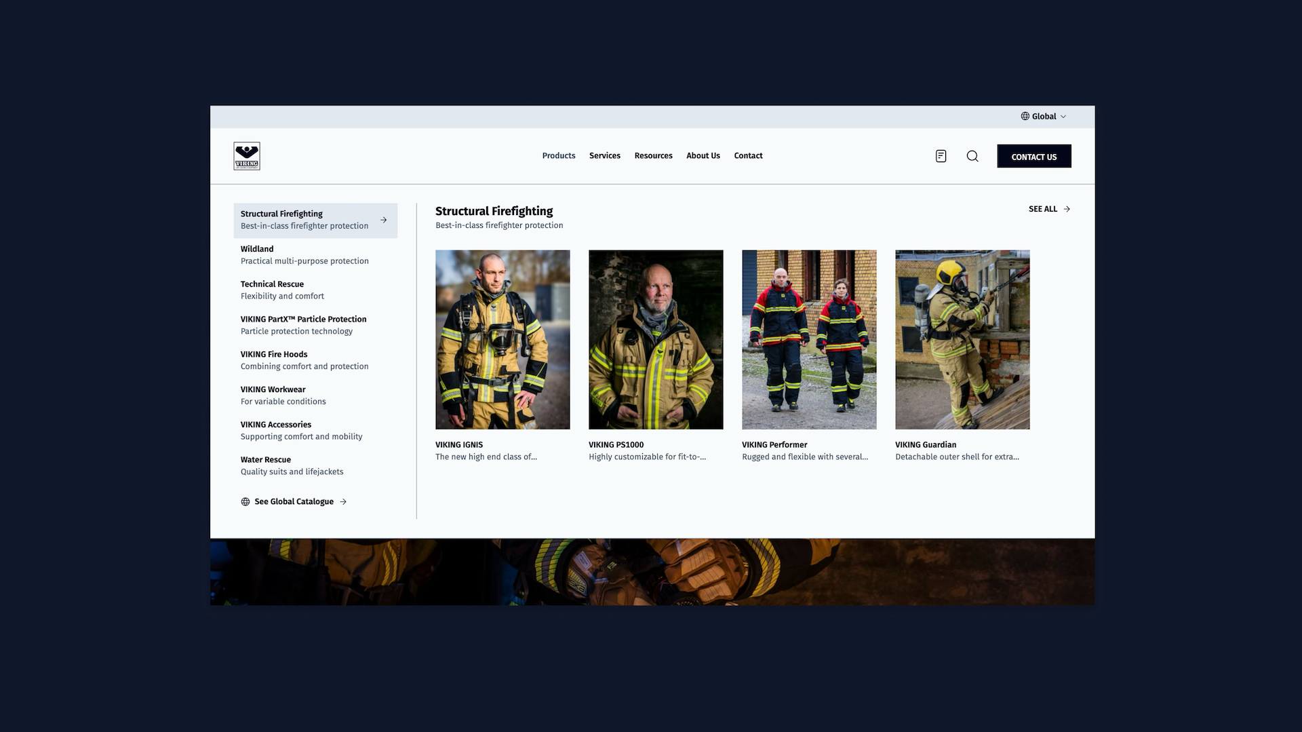Click the VIKING Performer title text
The width and height of the screenshot is (1302, 732).
point(774,445)
